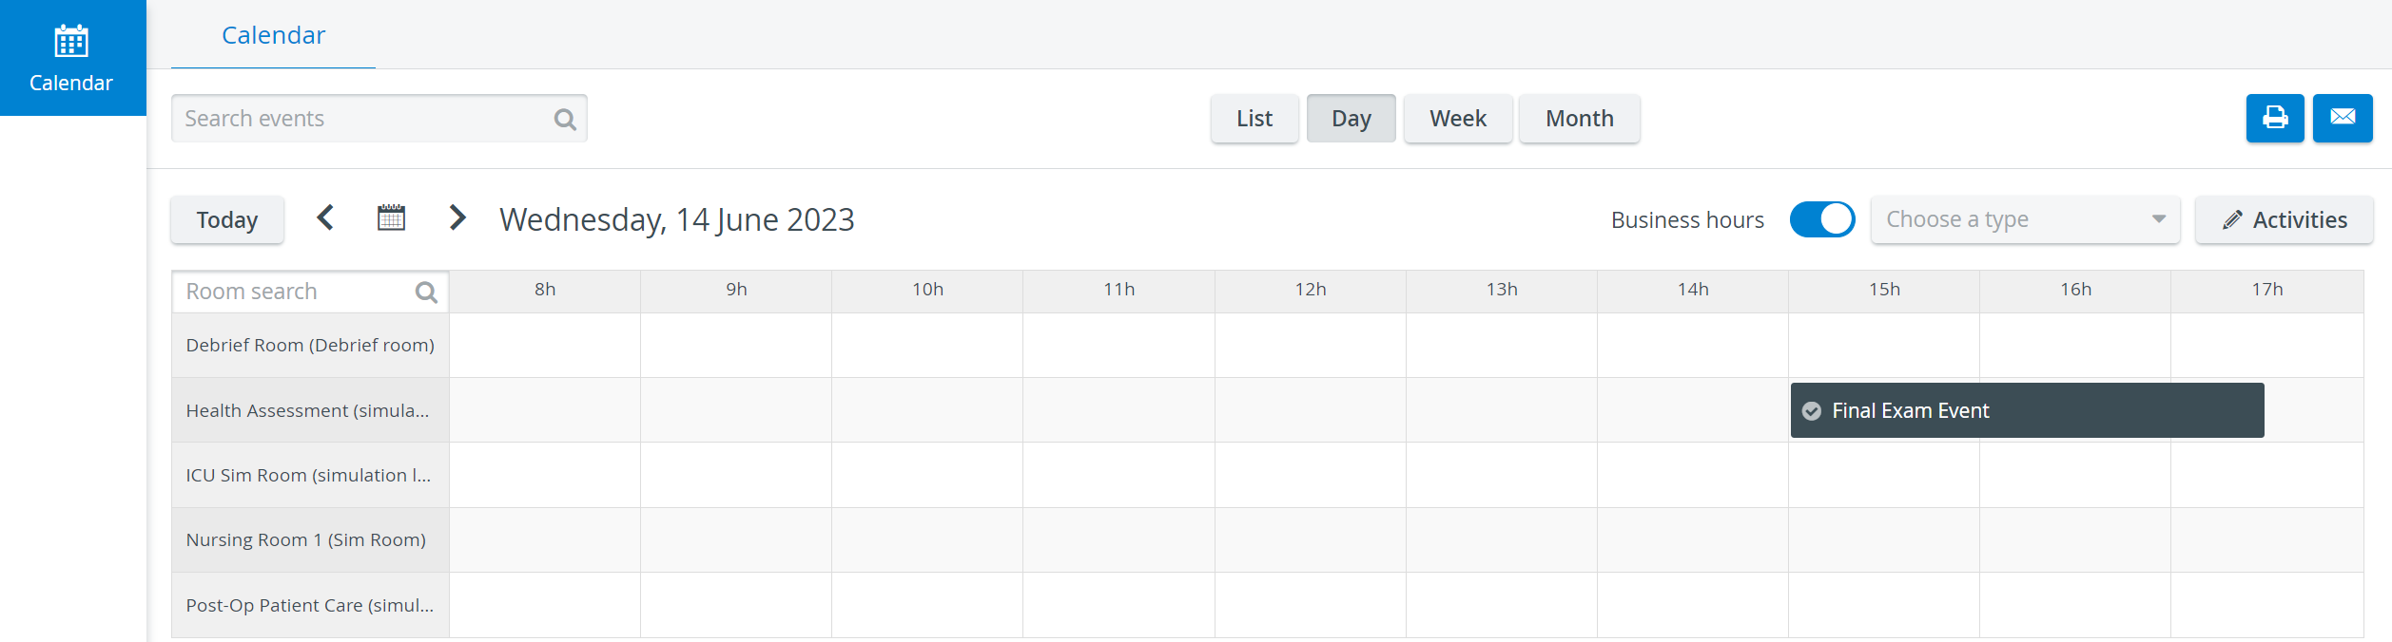The image size is (2392, 642).
Task: Switch to the Week view
Action: tap(1458, 119)
